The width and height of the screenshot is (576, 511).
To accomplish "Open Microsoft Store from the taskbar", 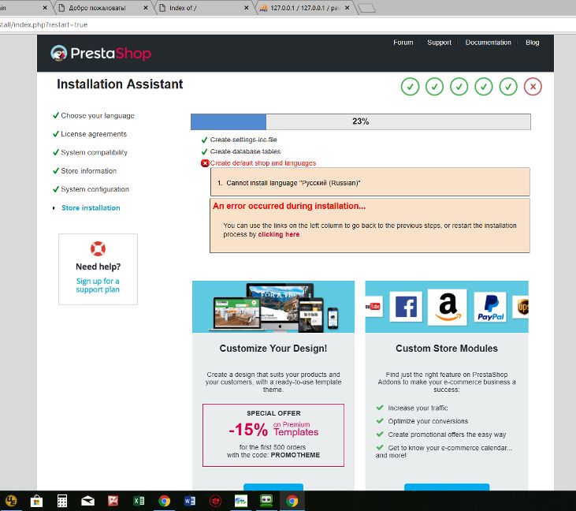I will click(x=36, y=501).
